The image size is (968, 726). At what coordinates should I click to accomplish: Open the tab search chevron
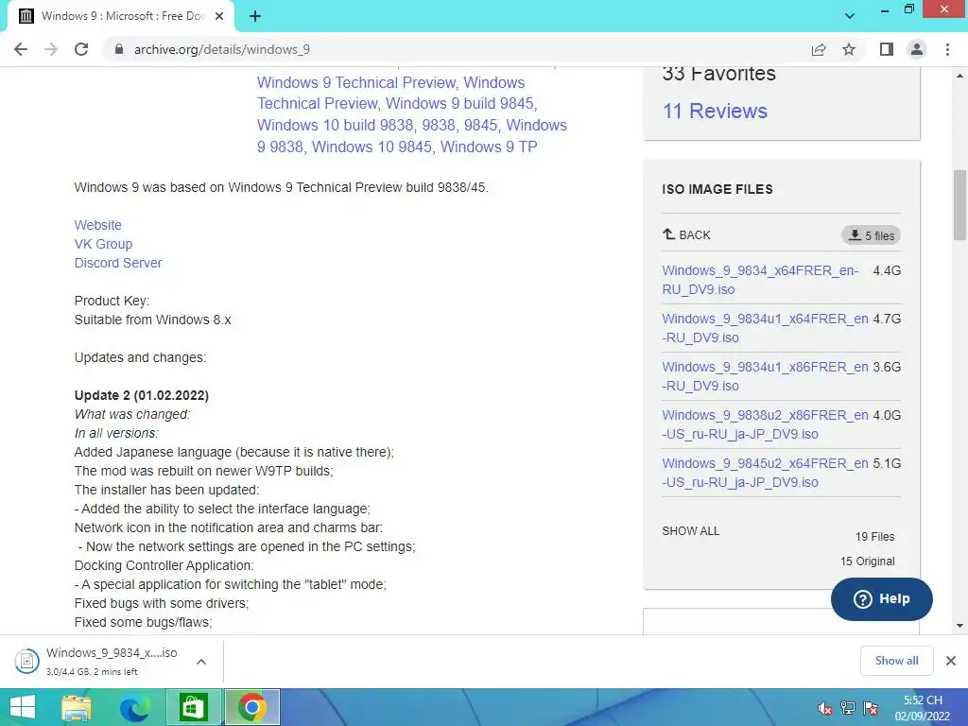[x=850, y=16]
